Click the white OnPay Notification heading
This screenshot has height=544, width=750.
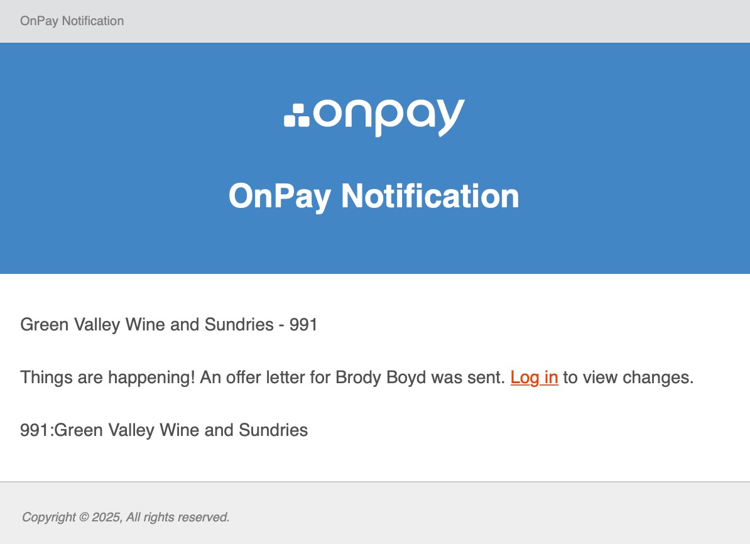[x=374, y=196]
